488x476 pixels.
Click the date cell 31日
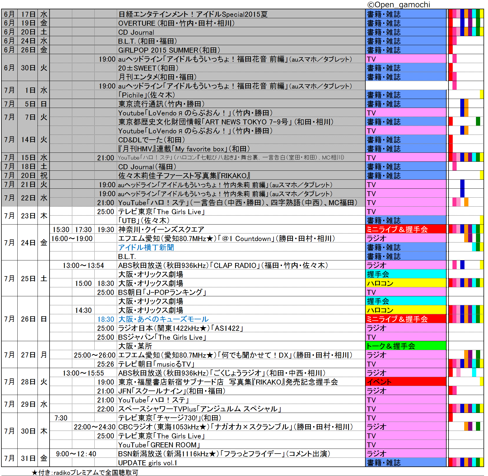tap(28, 458)
